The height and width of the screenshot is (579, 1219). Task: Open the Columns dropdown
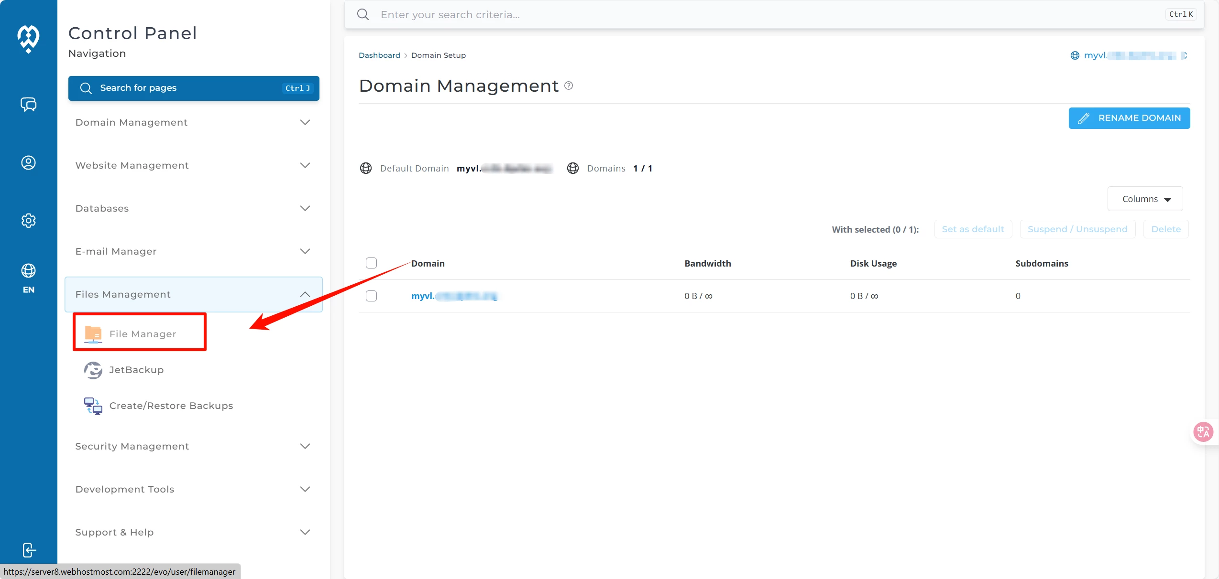pyautogui.click(x=1145, y=199)
